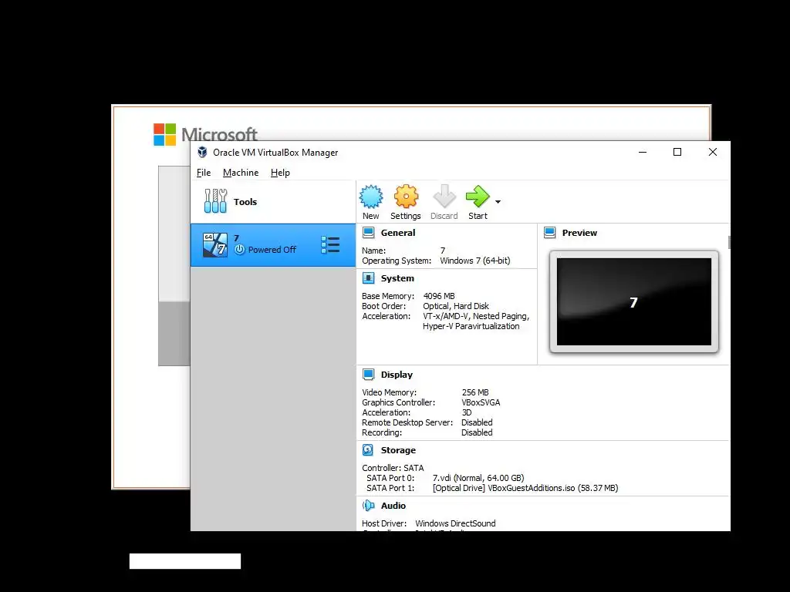The image size is (790, 592).
Task: Open the VM list menu icon for machine 7
Action: (330, 244)
